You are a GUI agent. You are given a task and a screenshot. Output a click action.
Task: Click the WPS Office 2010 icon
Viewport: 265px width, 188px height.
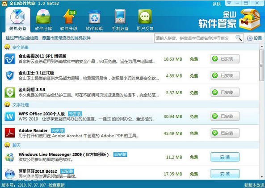point(10,116)
